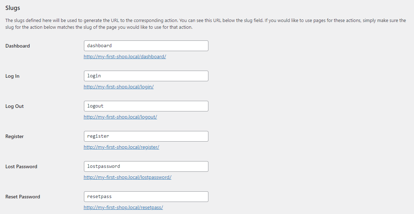414x214 pixels.
Task: Focus the Log In slug text box
Action: coord(146,76)
